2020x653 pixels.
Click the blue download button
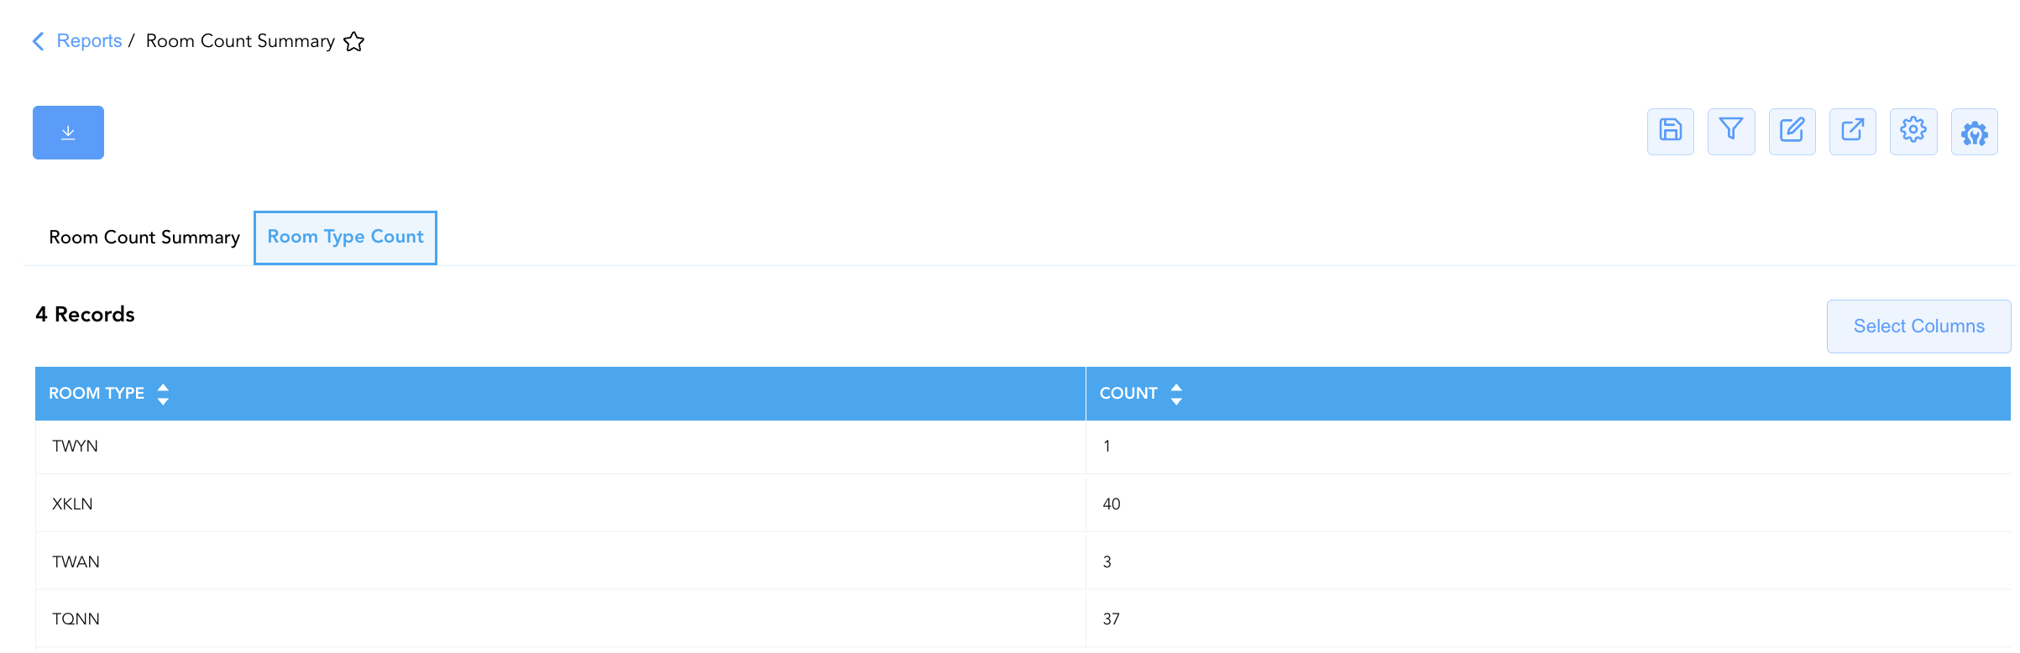[x=68, y=133]
